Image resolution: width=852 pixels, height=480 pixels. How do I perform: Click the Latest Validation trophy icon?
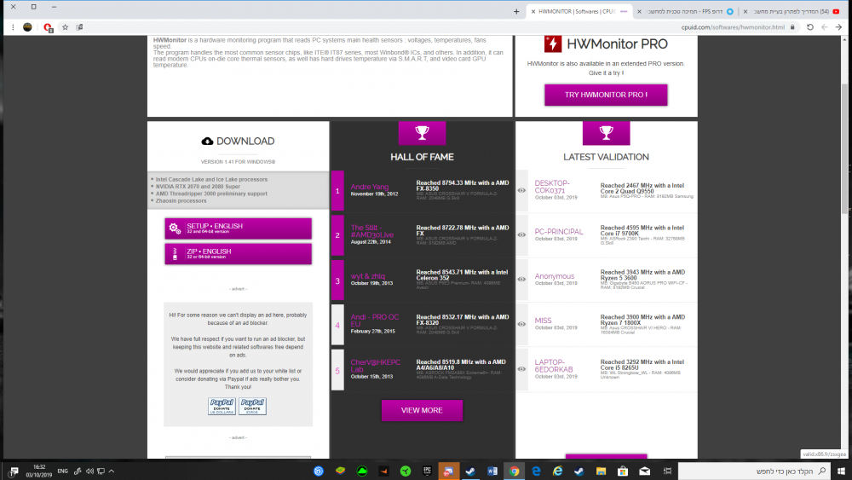pyautogui.click(x=606, y=133)
